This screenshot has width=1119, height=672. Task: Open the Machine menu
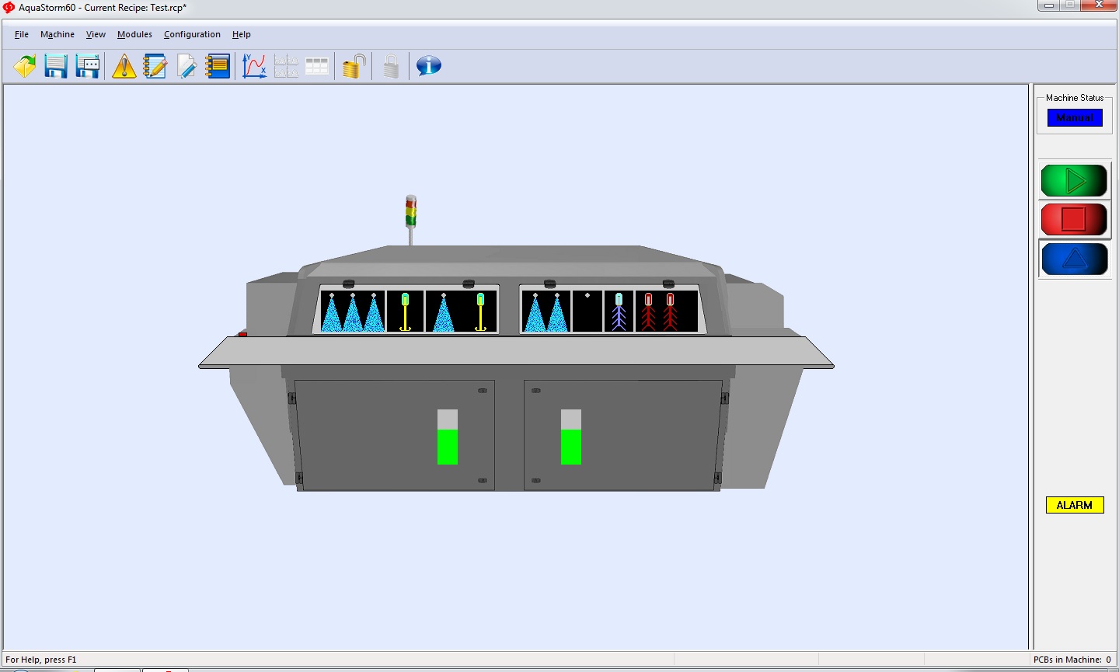click(58, 34)
